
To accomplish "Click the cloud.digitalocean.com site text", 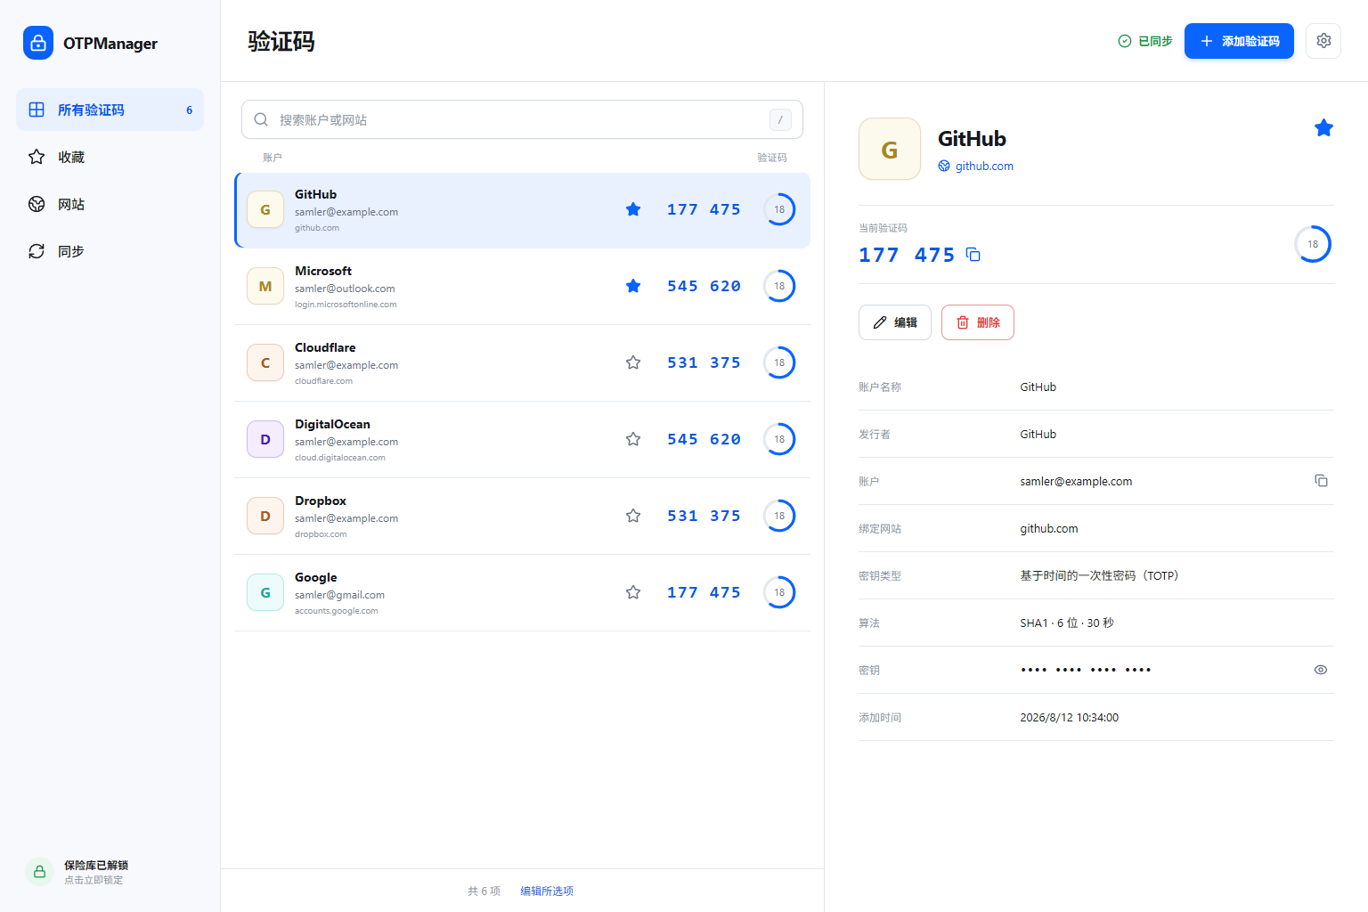I will (340, 458).
